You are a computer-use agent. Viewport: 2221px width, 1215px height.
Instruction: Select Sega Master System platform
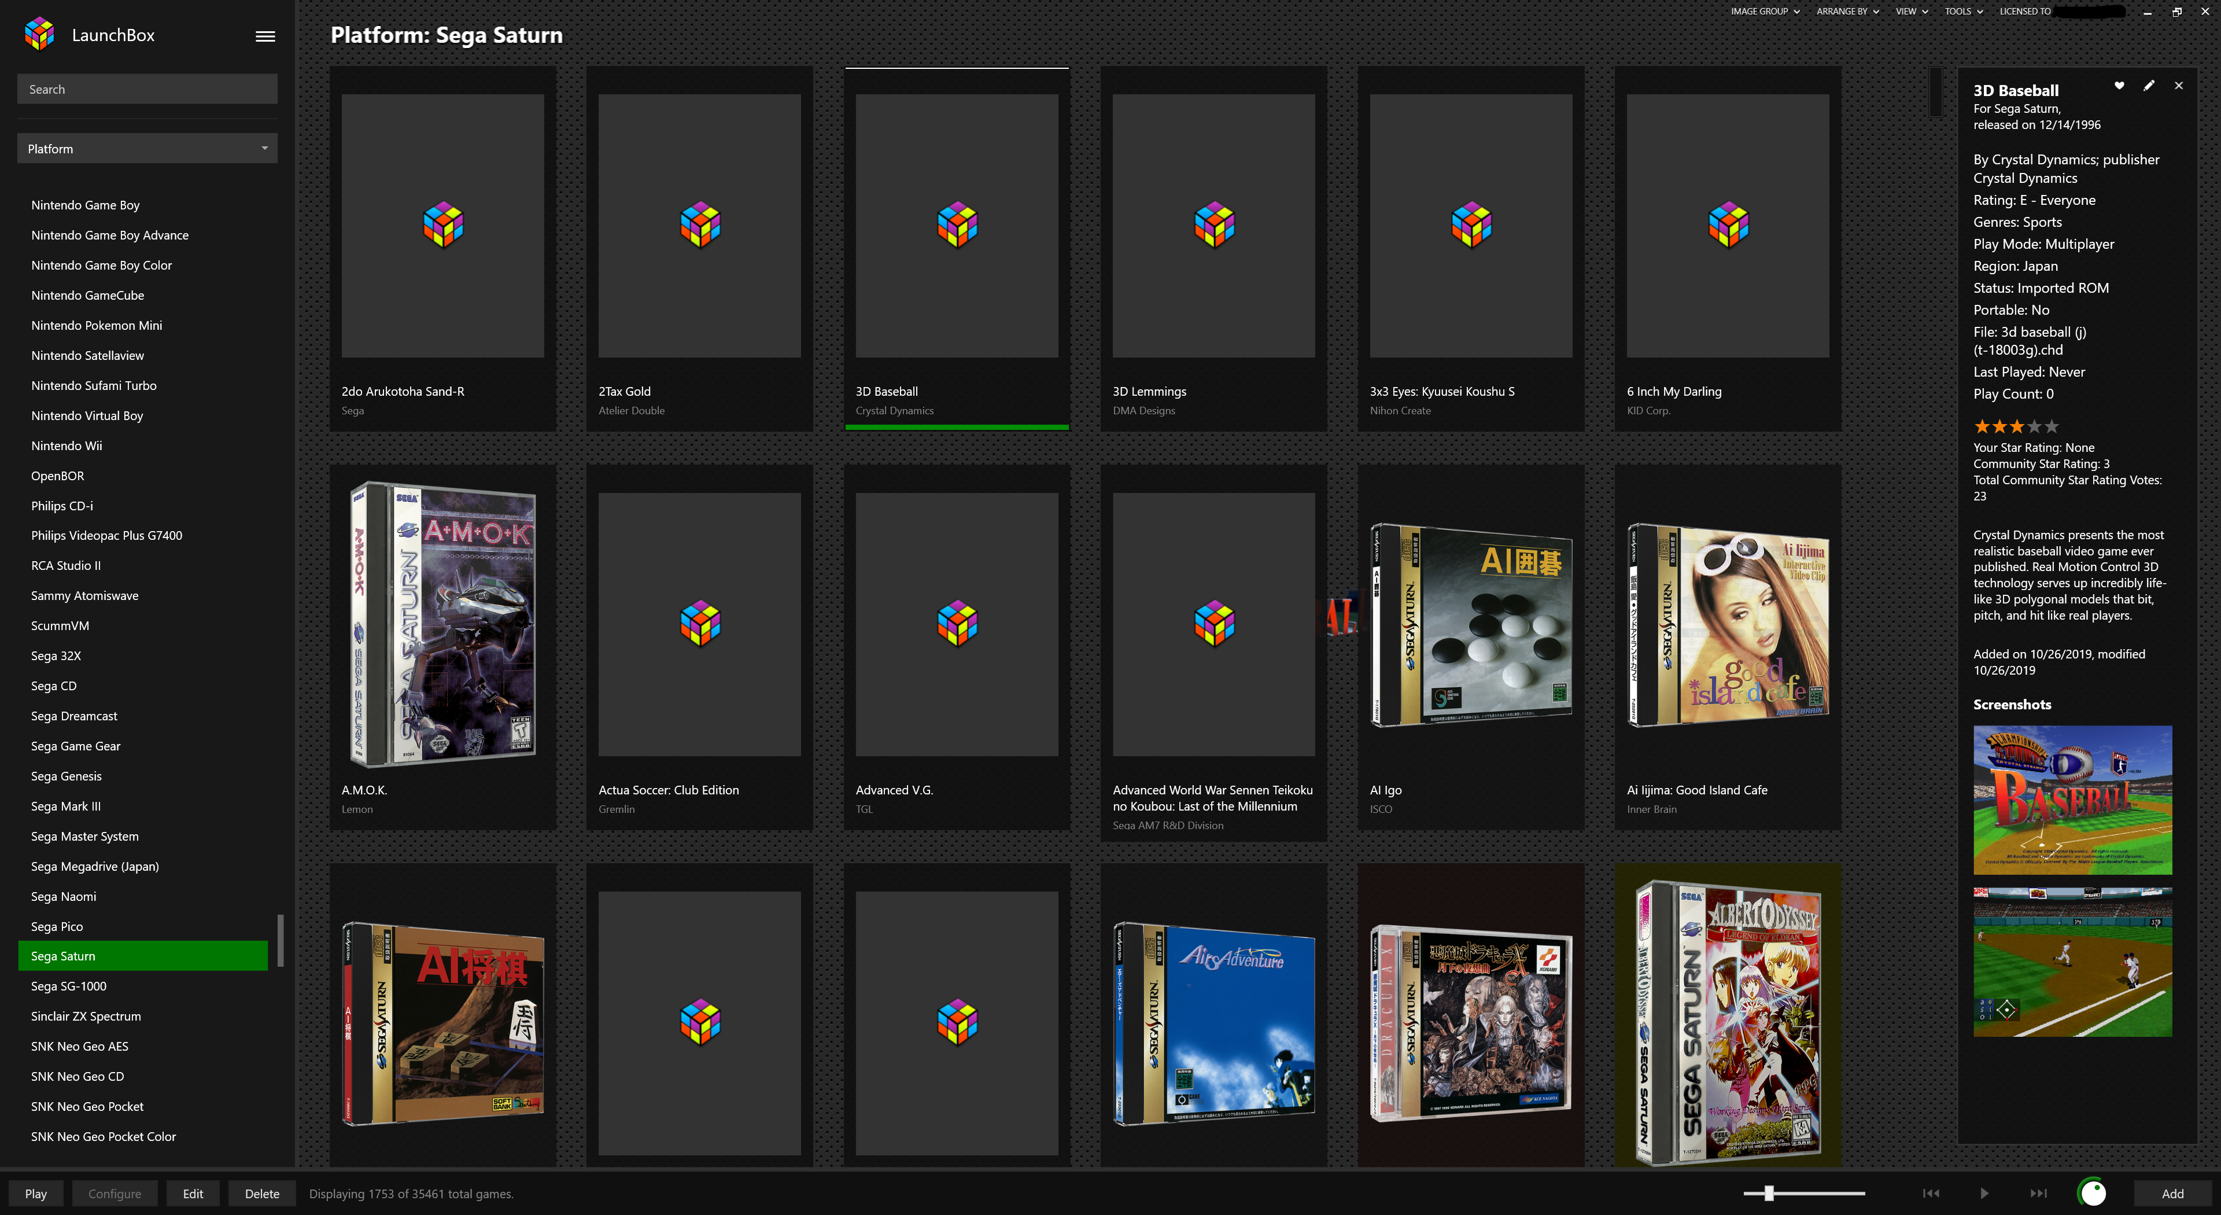click(84, 837)
